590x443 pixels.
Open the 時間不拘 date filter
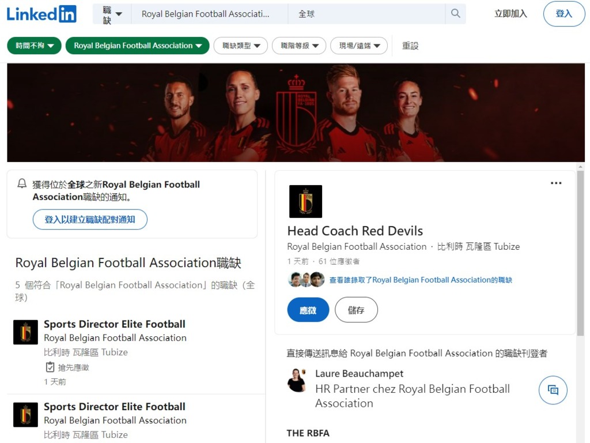pos(34,46)
